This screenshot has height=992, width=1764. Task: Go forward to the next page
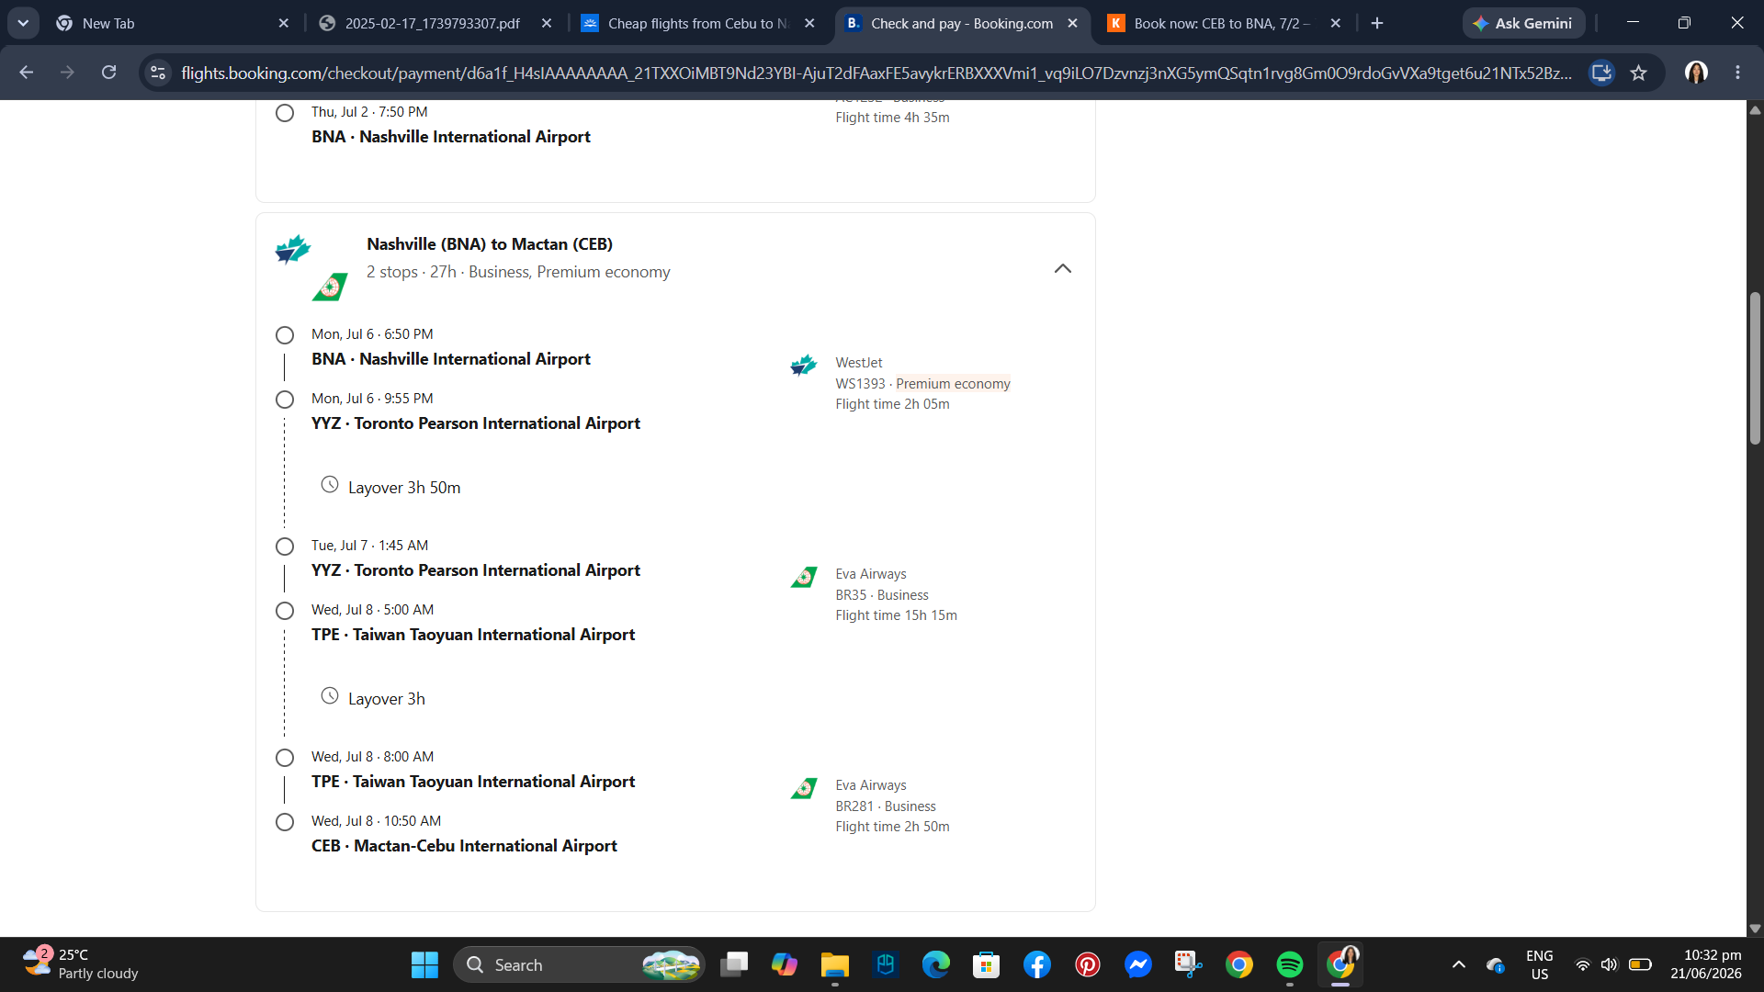click(67, 72)
